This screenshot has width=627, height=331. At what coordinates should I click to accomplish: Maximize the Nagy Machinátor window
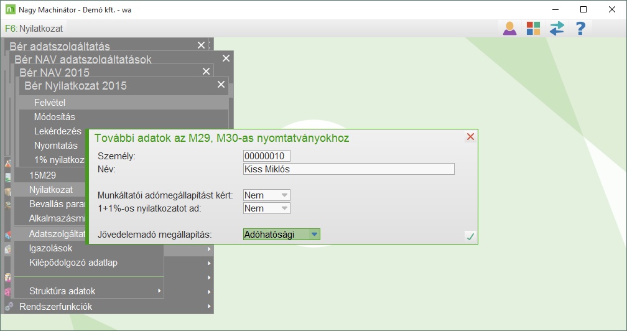[583, 9]
